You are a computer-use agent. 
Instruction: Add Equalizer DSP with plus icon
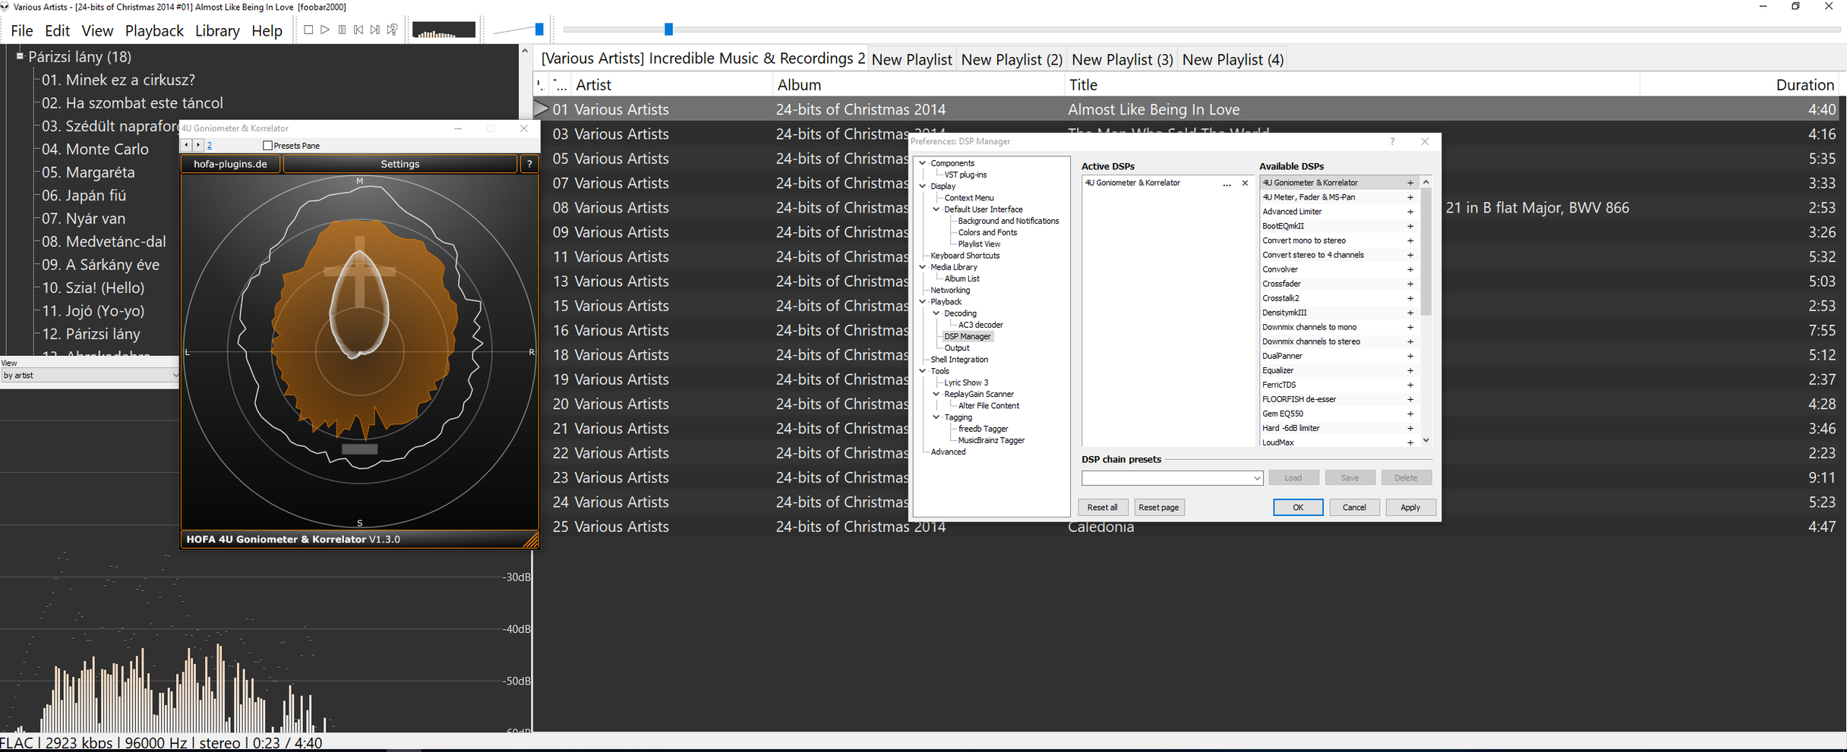pos(1410,370)
